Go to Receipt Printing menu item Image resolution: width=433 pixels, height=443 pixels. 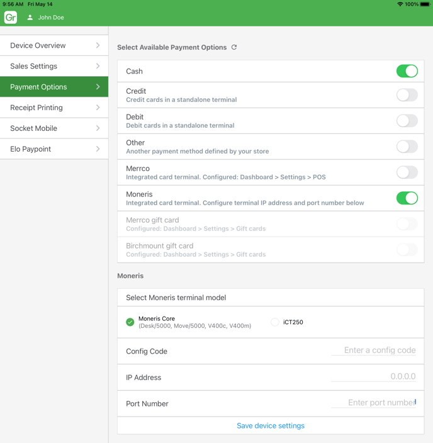pos(54,108)
